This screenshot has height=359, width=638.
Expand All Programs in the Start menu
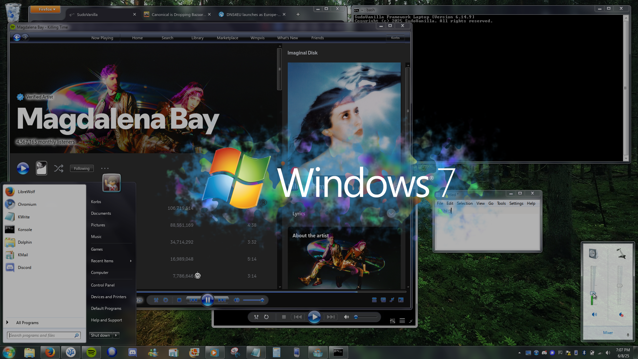coord(27,322)
